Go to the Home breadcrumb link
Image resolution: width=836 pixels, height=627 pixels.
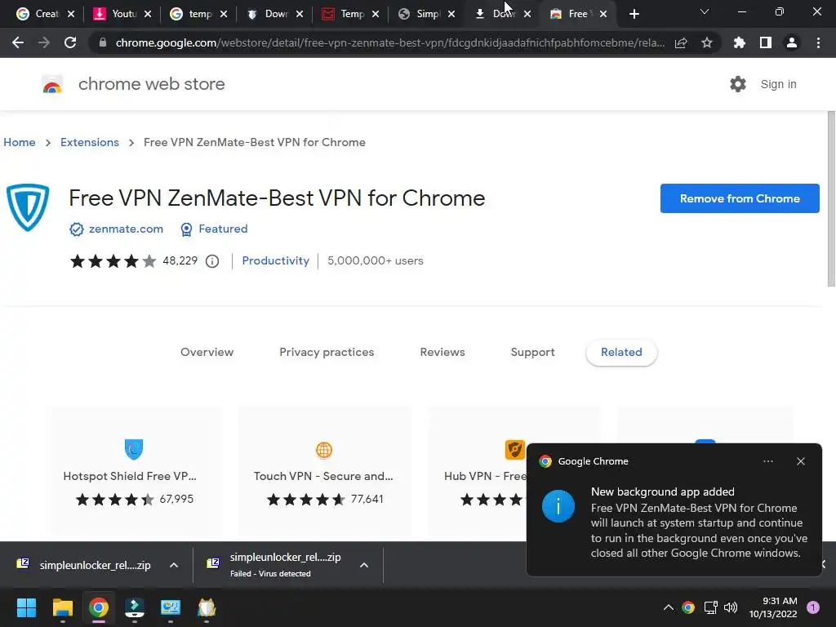(x=20, y=142)
